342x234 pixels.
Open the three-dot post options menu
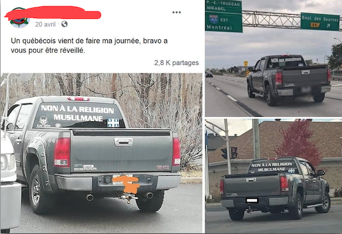[x=177, y=13]
